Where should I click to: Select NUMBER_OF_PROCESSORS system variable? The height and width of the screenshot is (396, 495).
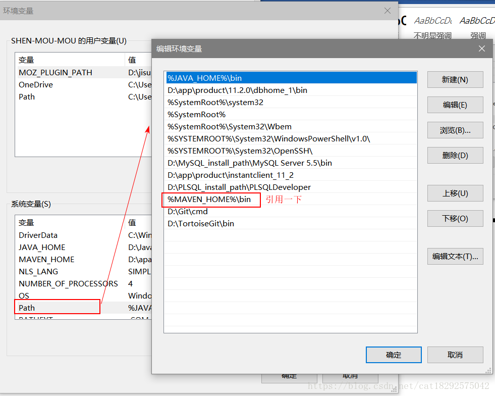click(x=84, y=283)
